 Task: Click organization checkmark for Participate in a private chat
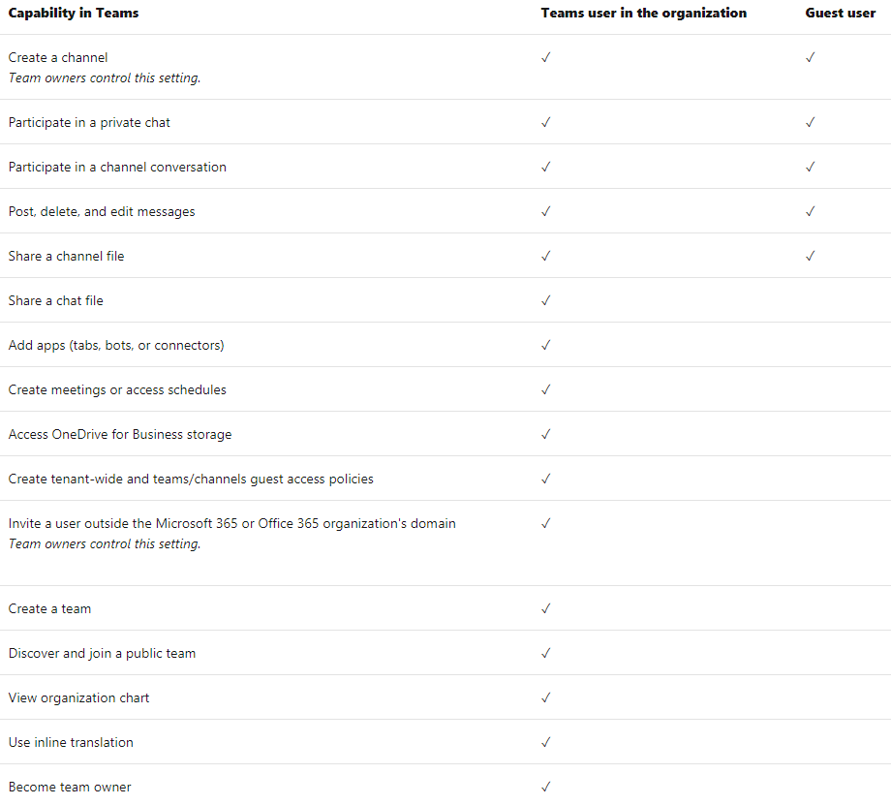pyautogui.click(x=546, y=122)
